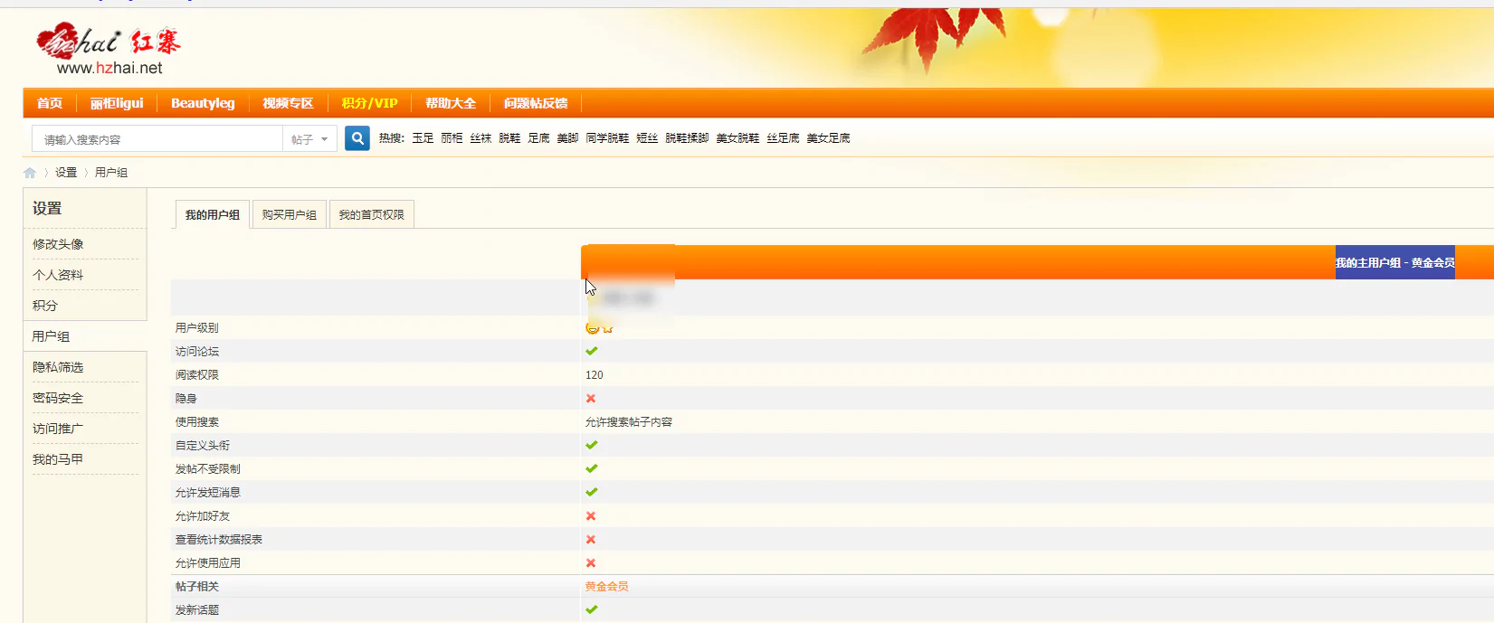Screen dimensions: 1494x623
Task: Click the search input field
Action: (x=157, y=139)
